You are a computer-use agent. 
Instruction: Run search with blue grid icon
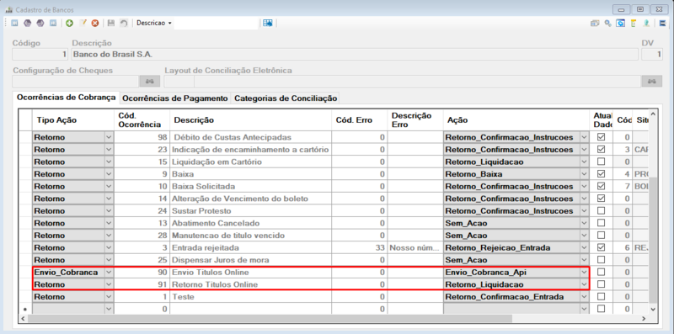[x=268, y=23]
